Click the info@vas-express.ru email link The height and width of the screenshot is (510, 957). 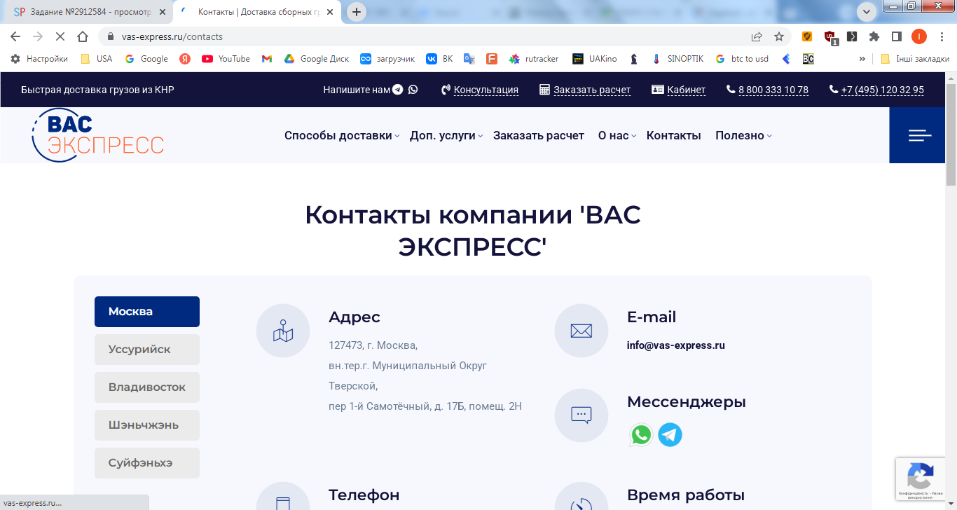[x=676, y=345]
